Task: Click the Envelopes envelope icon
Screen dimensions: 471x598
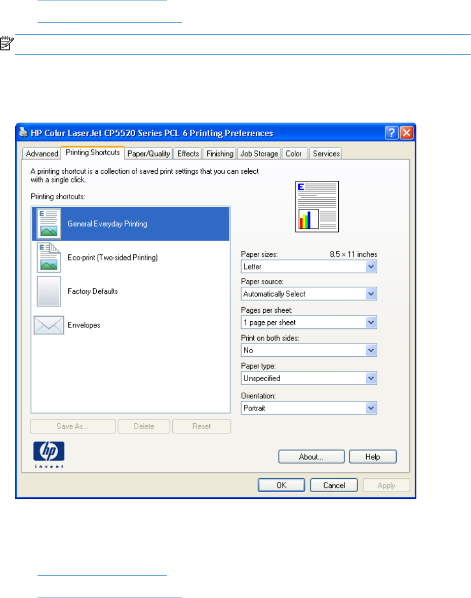Action: pyautogui.click(x=49, y=325)
